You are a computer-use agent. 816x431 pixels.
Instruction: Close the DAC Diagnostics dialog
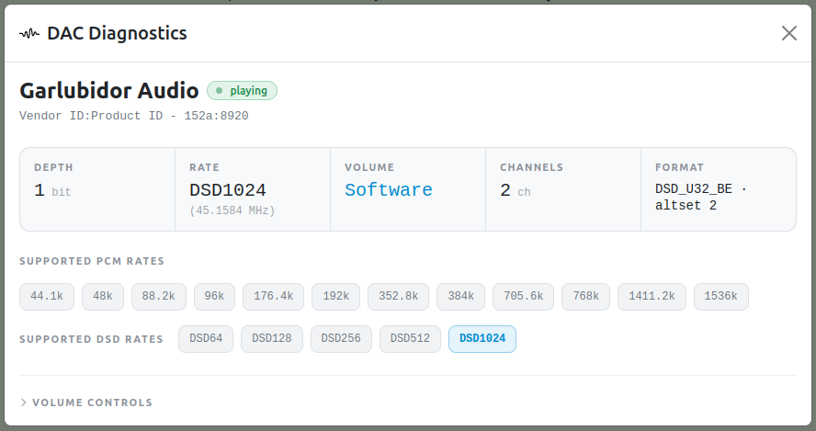[x=789, y=33]
